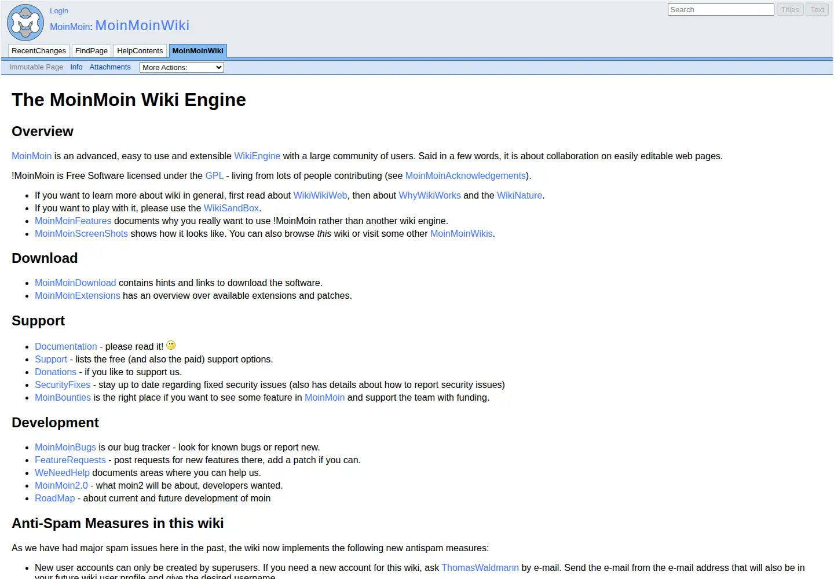Click the 'Download' heading

click(45, 258)
